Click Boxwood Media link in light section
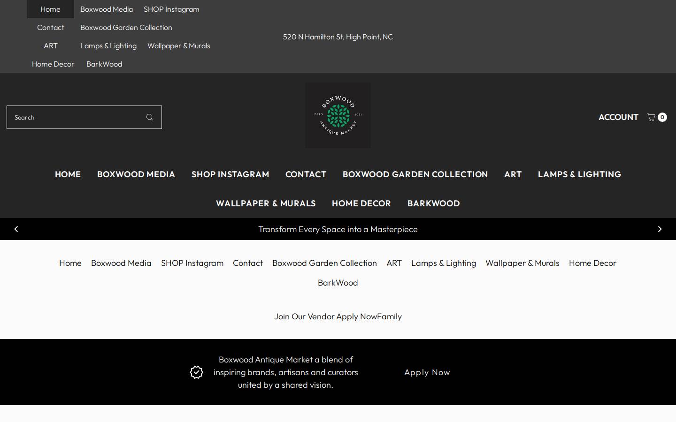The height and width of the screenshot is (422, 676). pos(121,263)
